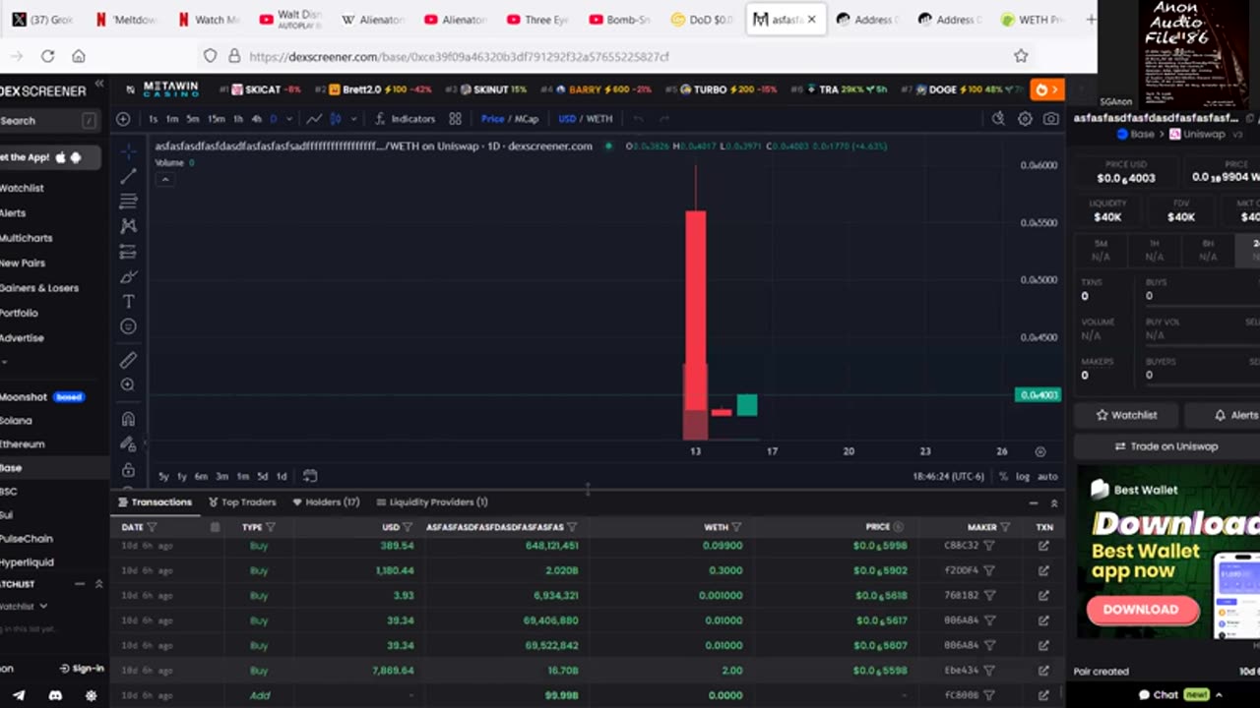Set chart interval to 4h
This screenshot has width=1260, height=708.
[256, 119]
